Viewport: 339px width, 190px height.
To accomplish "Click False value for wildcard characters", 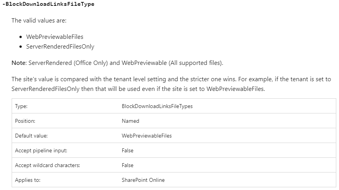I will pyautogui.click(x=127, y=166).
